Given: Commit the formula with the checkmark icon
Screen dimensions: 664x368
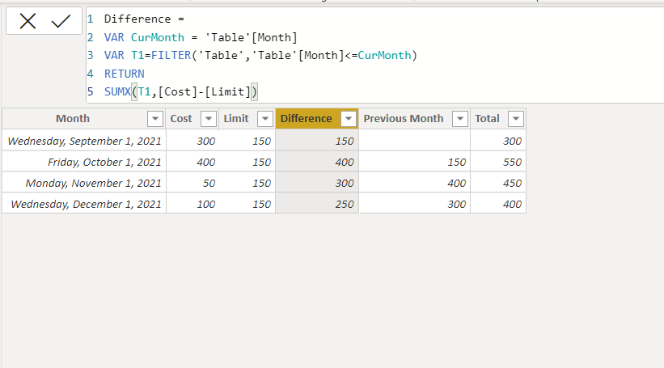Looking at the screenshot, I should 61,21.
